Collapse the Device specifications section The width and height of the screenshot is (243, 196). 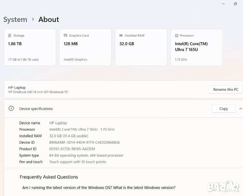point(241,108)
